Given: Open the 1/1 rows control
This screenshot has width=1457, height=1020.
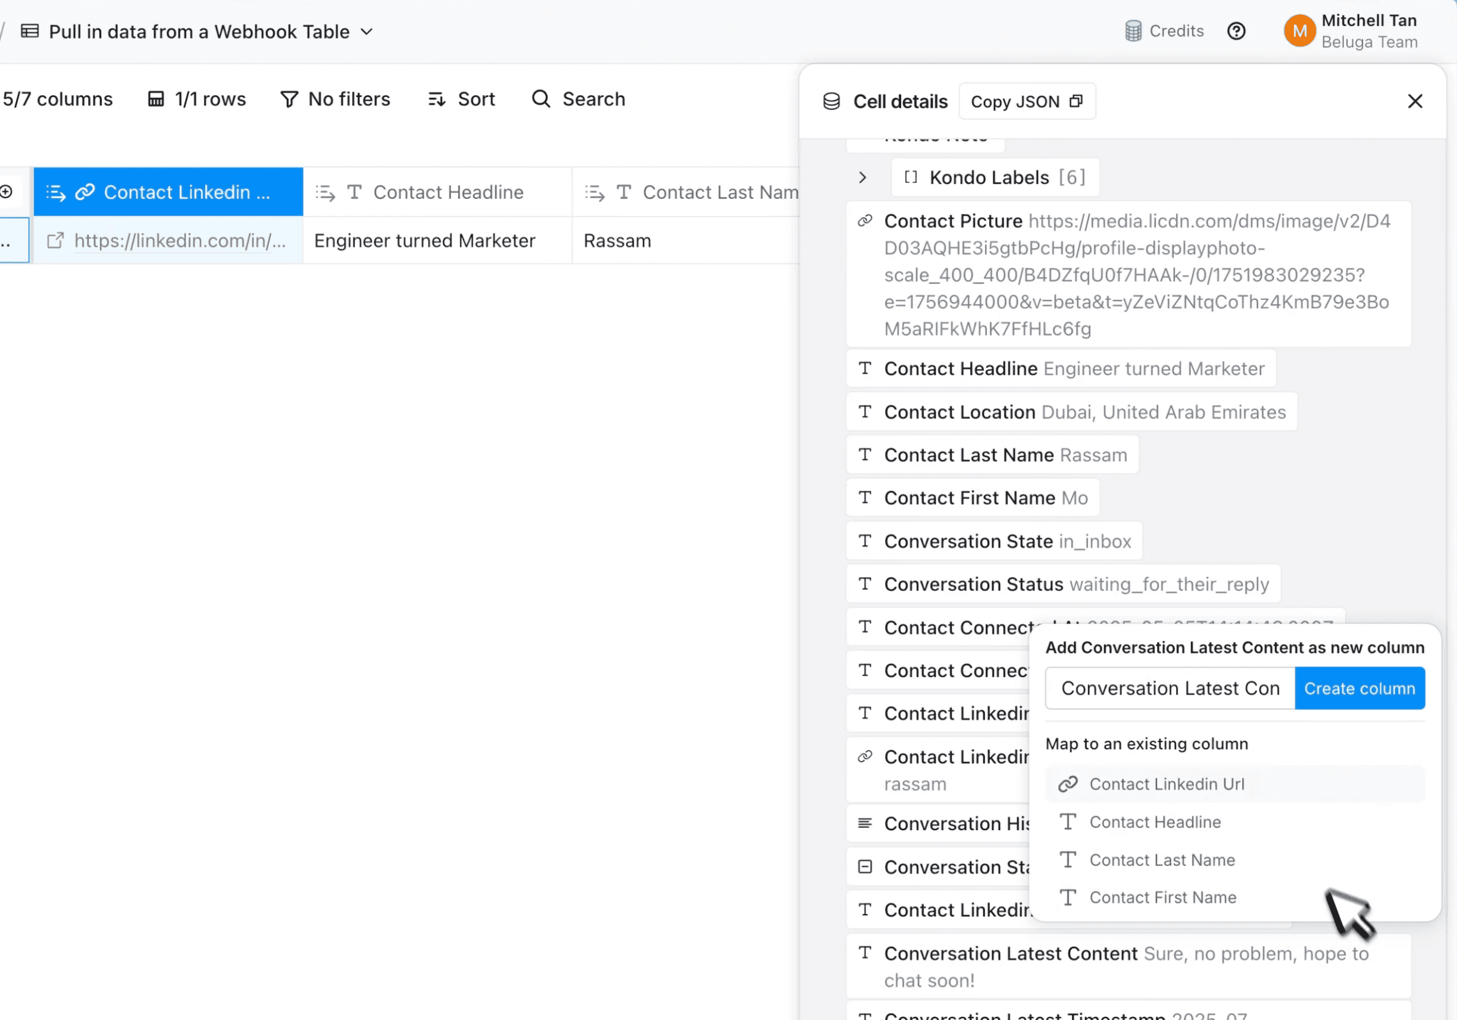Looking at the screenshot, I should [x=197, y=99].
